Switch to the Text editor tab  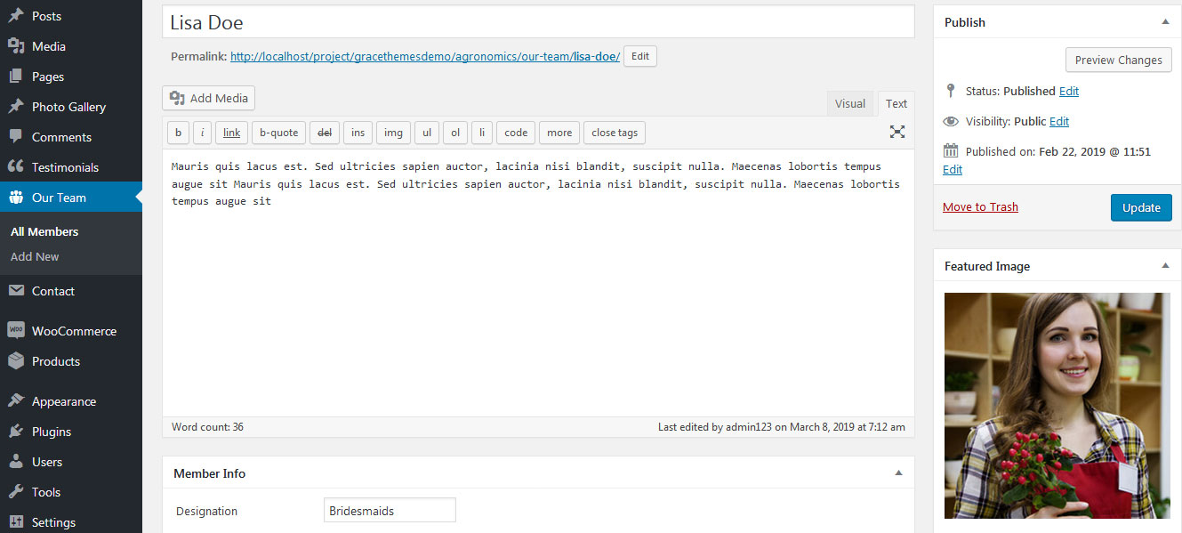click(897, 103)
